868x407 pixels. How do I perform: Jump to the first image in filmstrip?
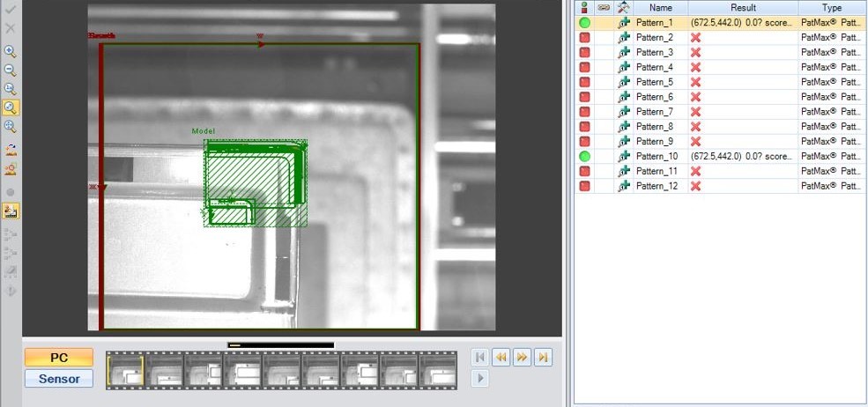coord(480,357)
